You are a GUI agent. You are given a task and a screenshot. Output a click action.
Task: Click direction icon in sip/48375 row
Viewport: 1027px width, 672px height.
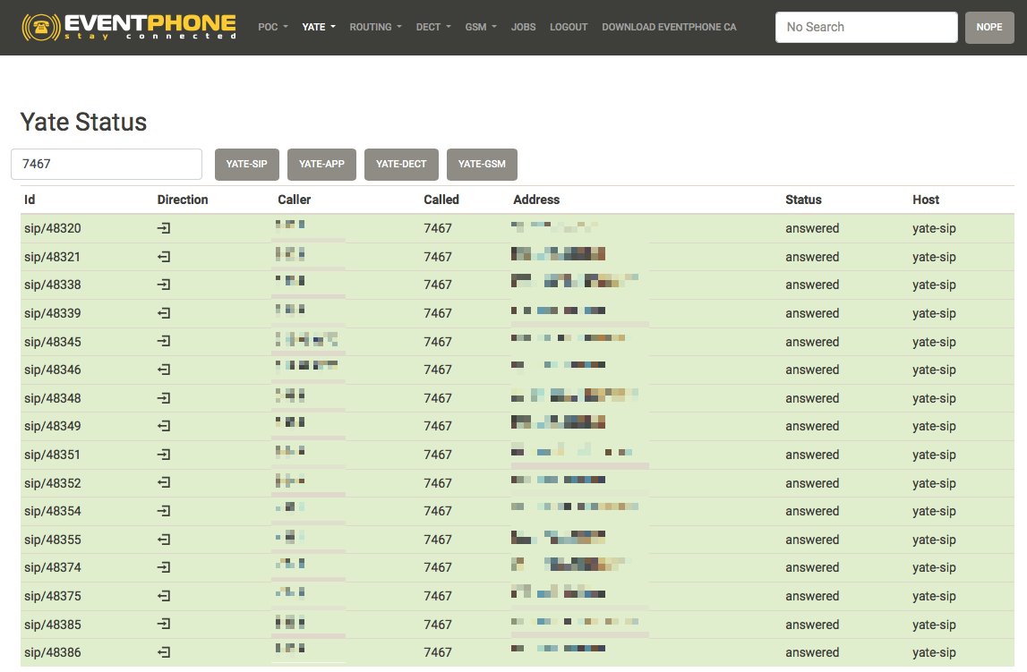click(164, 596)
